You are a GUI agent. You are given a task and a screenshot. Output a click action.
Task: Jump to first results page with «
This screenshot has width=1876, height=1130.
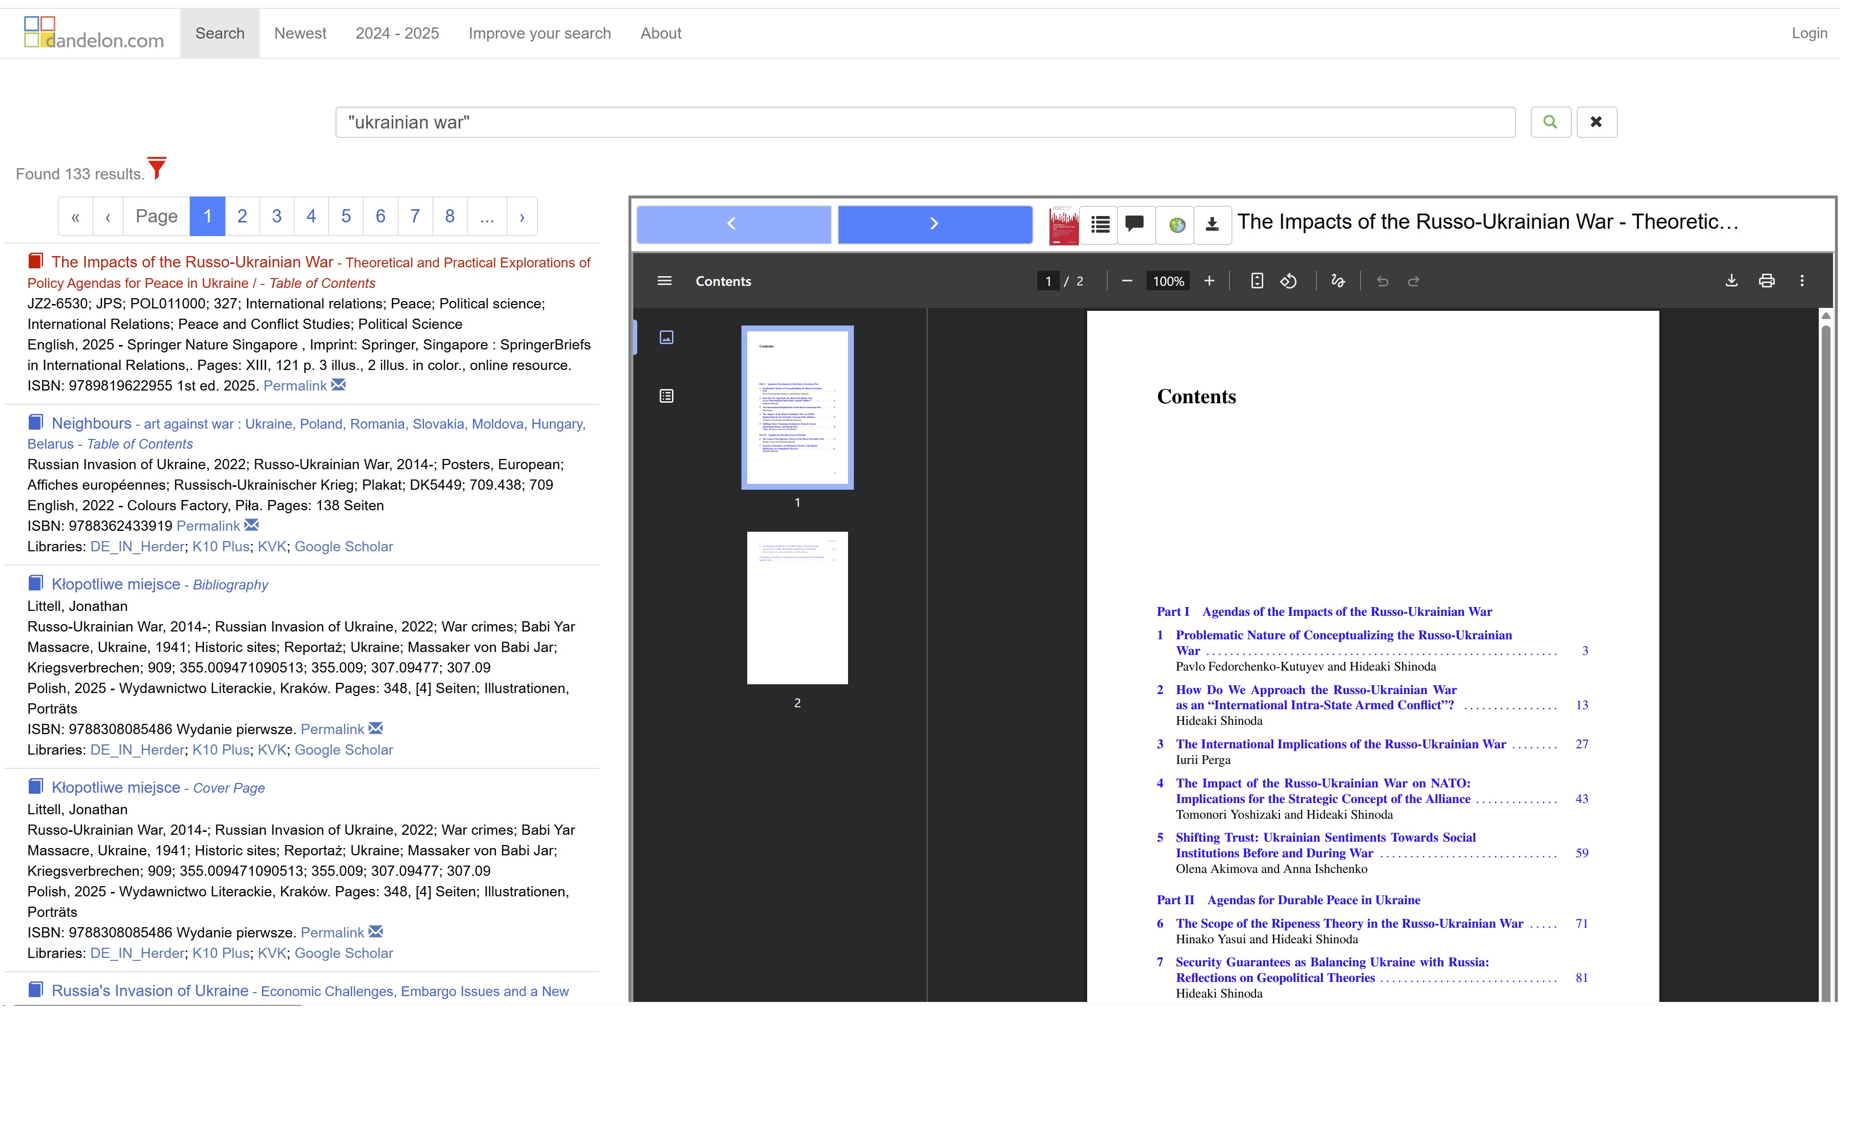(x=75, y=216)
